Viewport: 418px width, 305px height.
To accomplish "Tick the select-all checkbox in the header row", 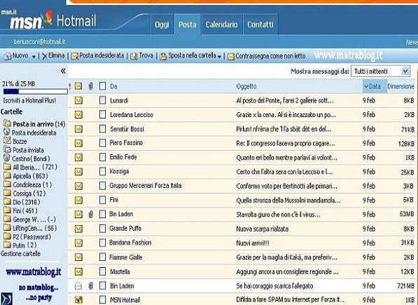I will point(102,86).
